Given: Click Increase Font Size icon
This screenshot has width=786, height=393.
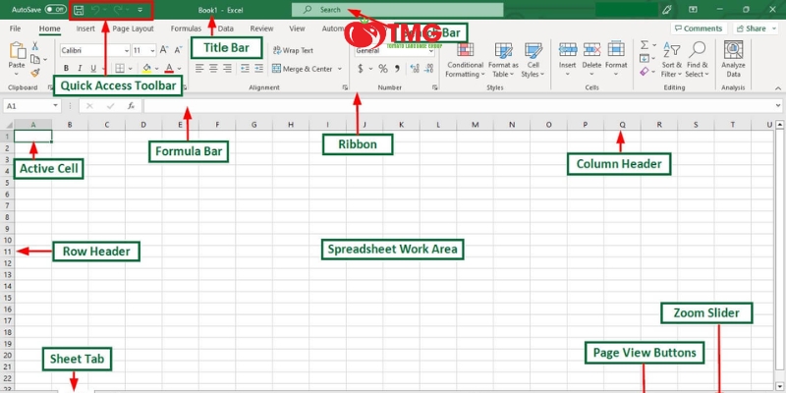Looking at the screenshot, I should 164,50.
